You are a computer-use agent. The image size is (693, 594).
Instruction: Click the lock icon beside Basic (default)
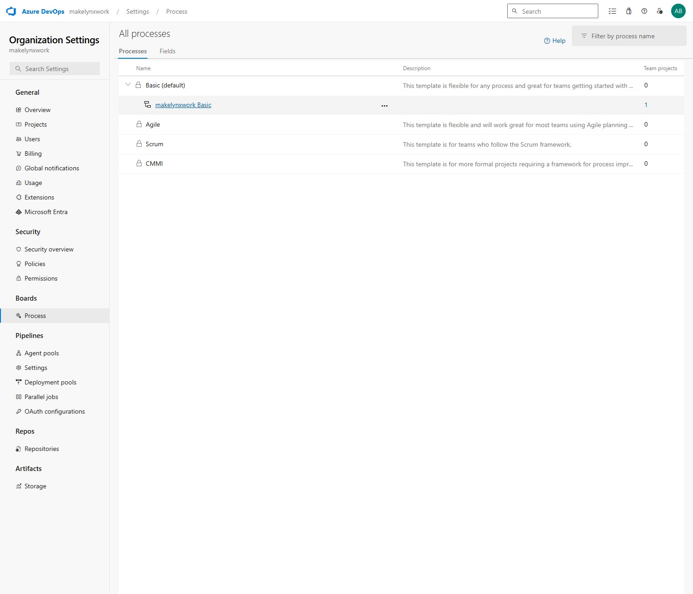138,85
